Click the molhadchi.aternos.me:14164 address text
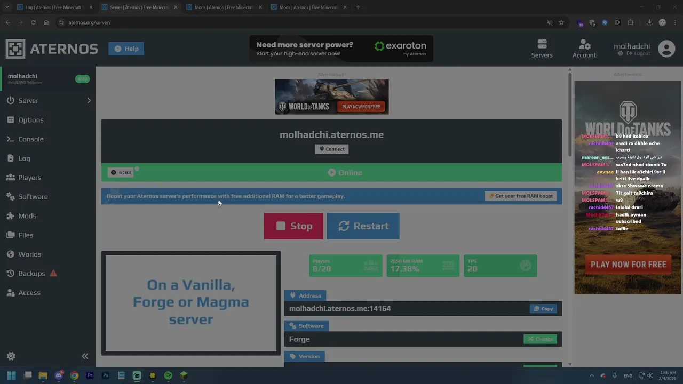Screen dimensions: 683x384 tap(340, 309)
